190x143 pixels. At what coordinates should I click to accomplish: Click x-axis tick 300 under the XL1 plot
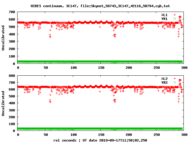click(x=184, y=68)
